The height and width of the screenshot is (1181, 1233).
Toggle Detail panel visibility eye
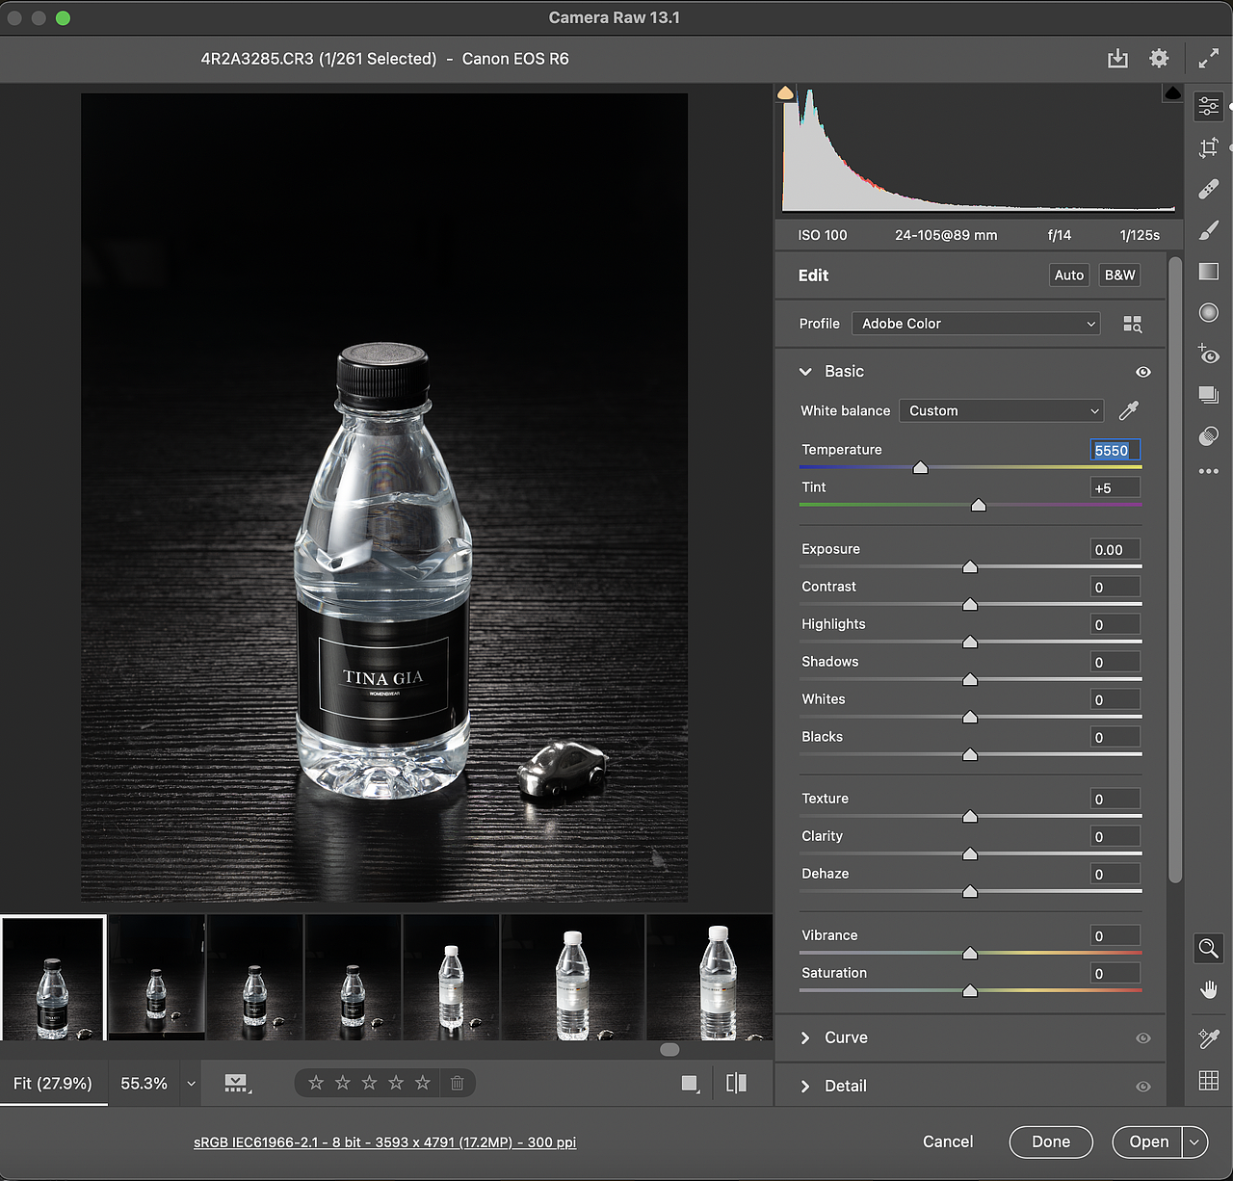(x=1143, y=1087)
